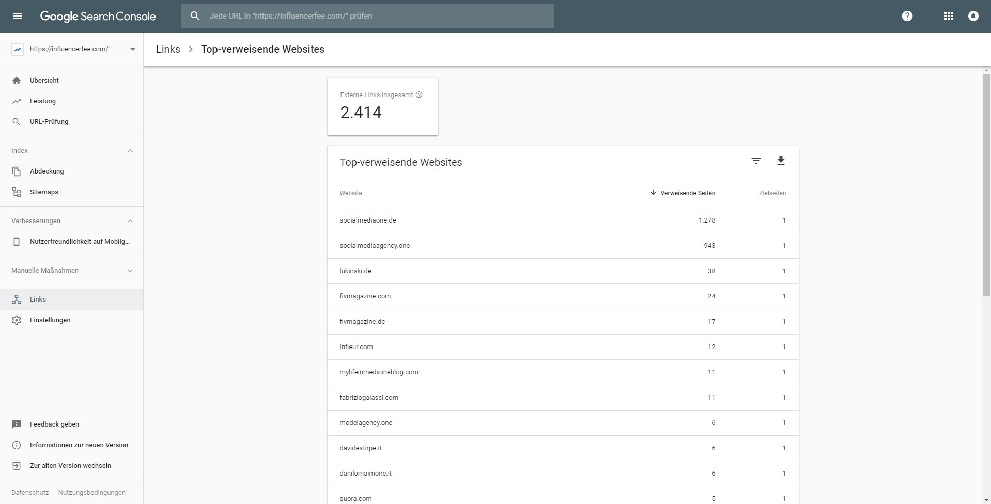This screenshot has height=504, width=991.
Task: Sort by Zielseiten column header
Action: pyautogui.click(x=772, y=193)
